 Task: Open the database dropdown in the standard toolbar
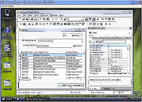click(82, 19)
